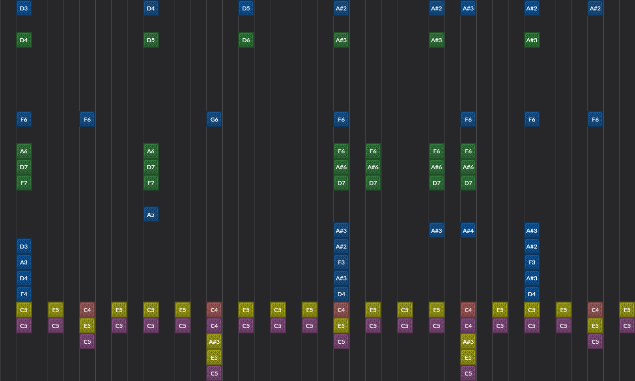Screen dimensions: 635x381
Task: Click the leftmost red C4 note block
Action: click(87, 310)
